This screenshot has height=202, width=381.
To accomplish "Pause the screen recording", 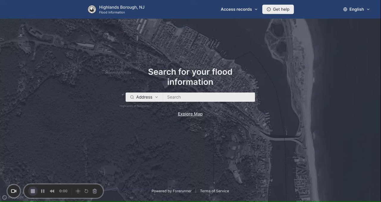I will pyautogui.click(x=43, y=191).
